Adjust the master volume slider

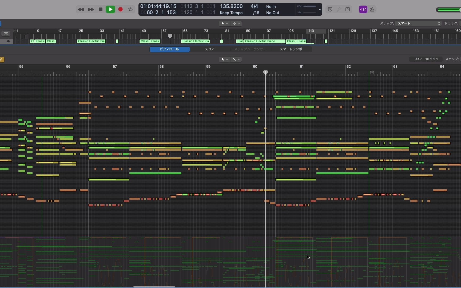pyautogui.click(x=448, y=10)
